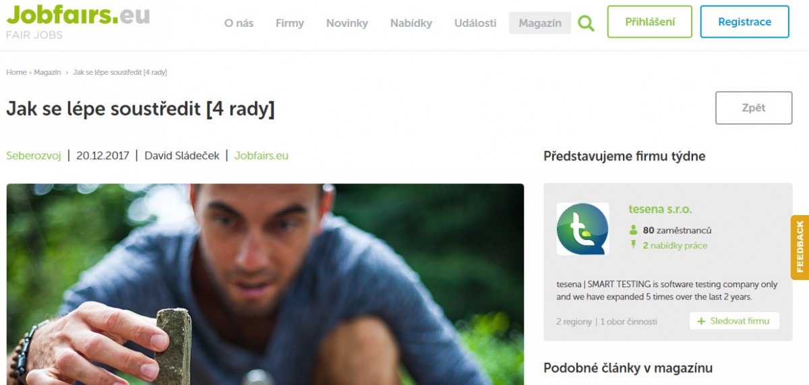This screenshot has height=385, width=809.
Task: Select the Nabídky menu item
Action: coord(411,23)
